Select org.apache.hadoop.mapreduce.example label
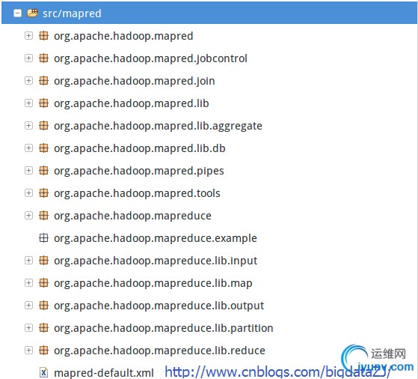Screen dimensions: 418x379 click(156, 238)
